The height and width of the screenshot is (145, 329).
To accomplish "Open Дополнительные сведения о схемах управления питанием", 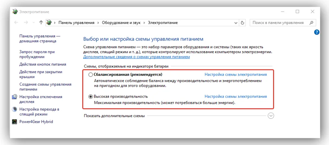I will [137, 57].
